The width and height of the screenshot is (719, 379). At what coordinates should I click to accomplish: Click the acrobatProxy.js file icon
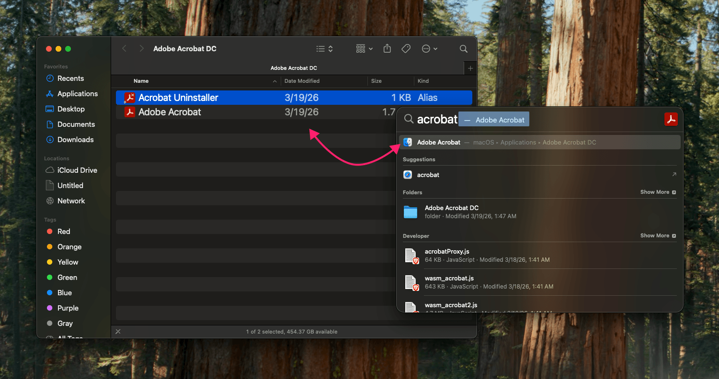point(411,256)
